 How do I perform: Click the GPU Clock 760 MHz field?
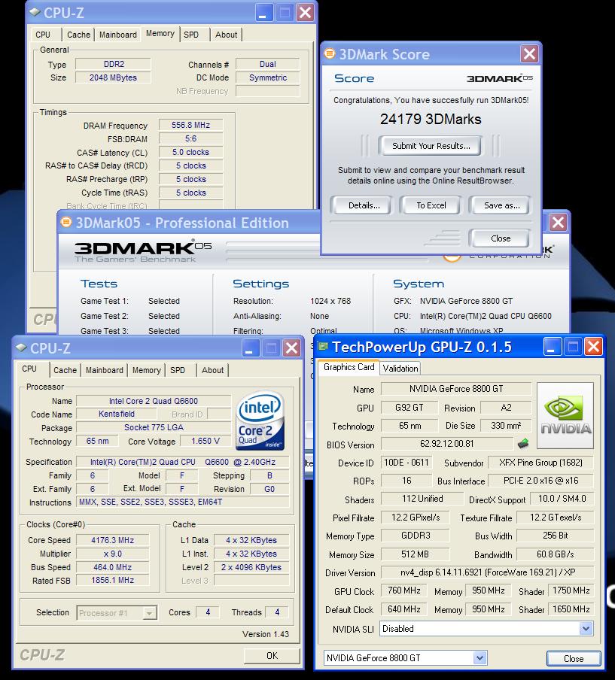pyautogui.click(x=403, y=590)
